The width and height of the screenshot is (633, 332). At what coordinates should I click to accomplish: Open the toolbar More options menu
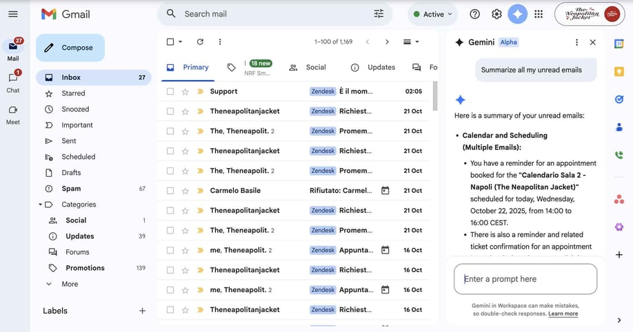coord(219,41)
